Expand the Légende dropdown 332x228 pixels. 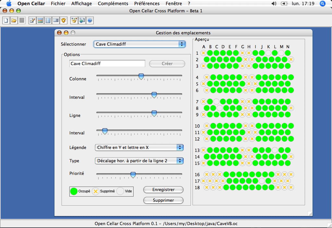coord(139,147)
